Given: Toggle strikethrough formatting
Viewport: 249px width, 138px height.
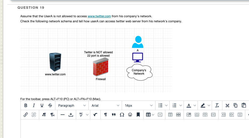Looking at the screenshot, I should point(50,105).
